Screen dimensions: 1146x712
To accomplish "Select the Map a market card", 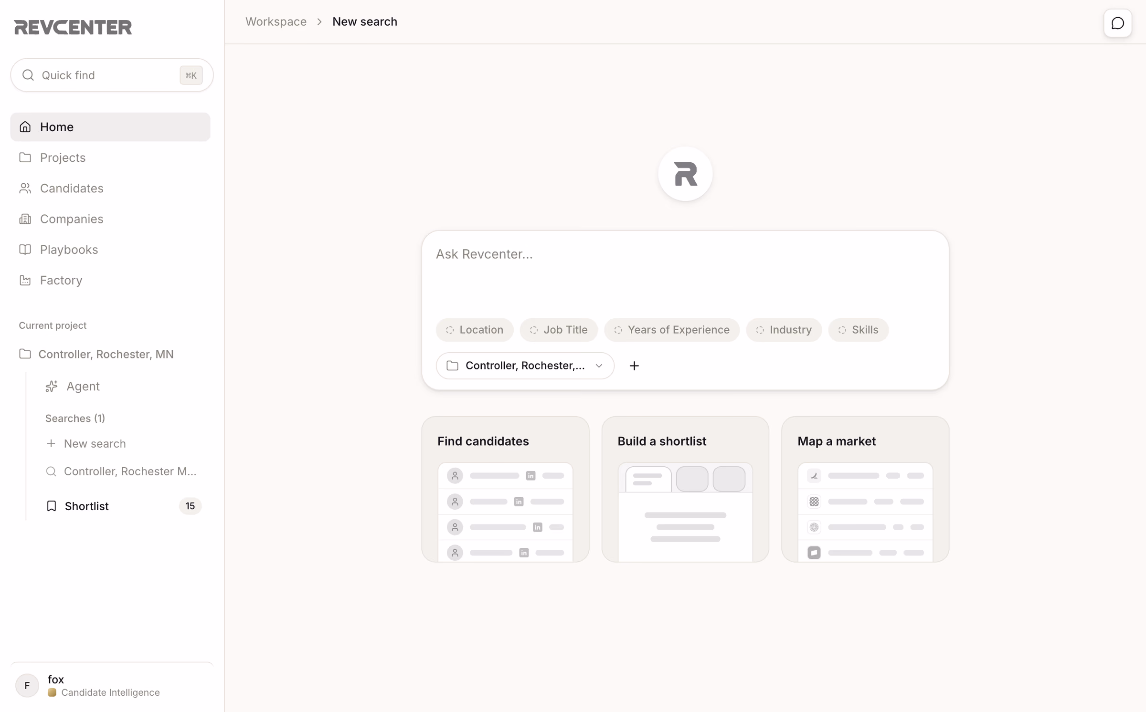I will tap(865, 489).
